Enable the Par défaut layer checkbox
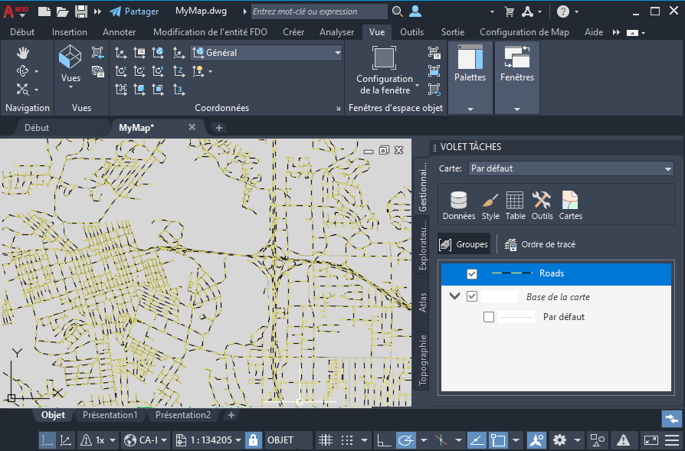 489,316
